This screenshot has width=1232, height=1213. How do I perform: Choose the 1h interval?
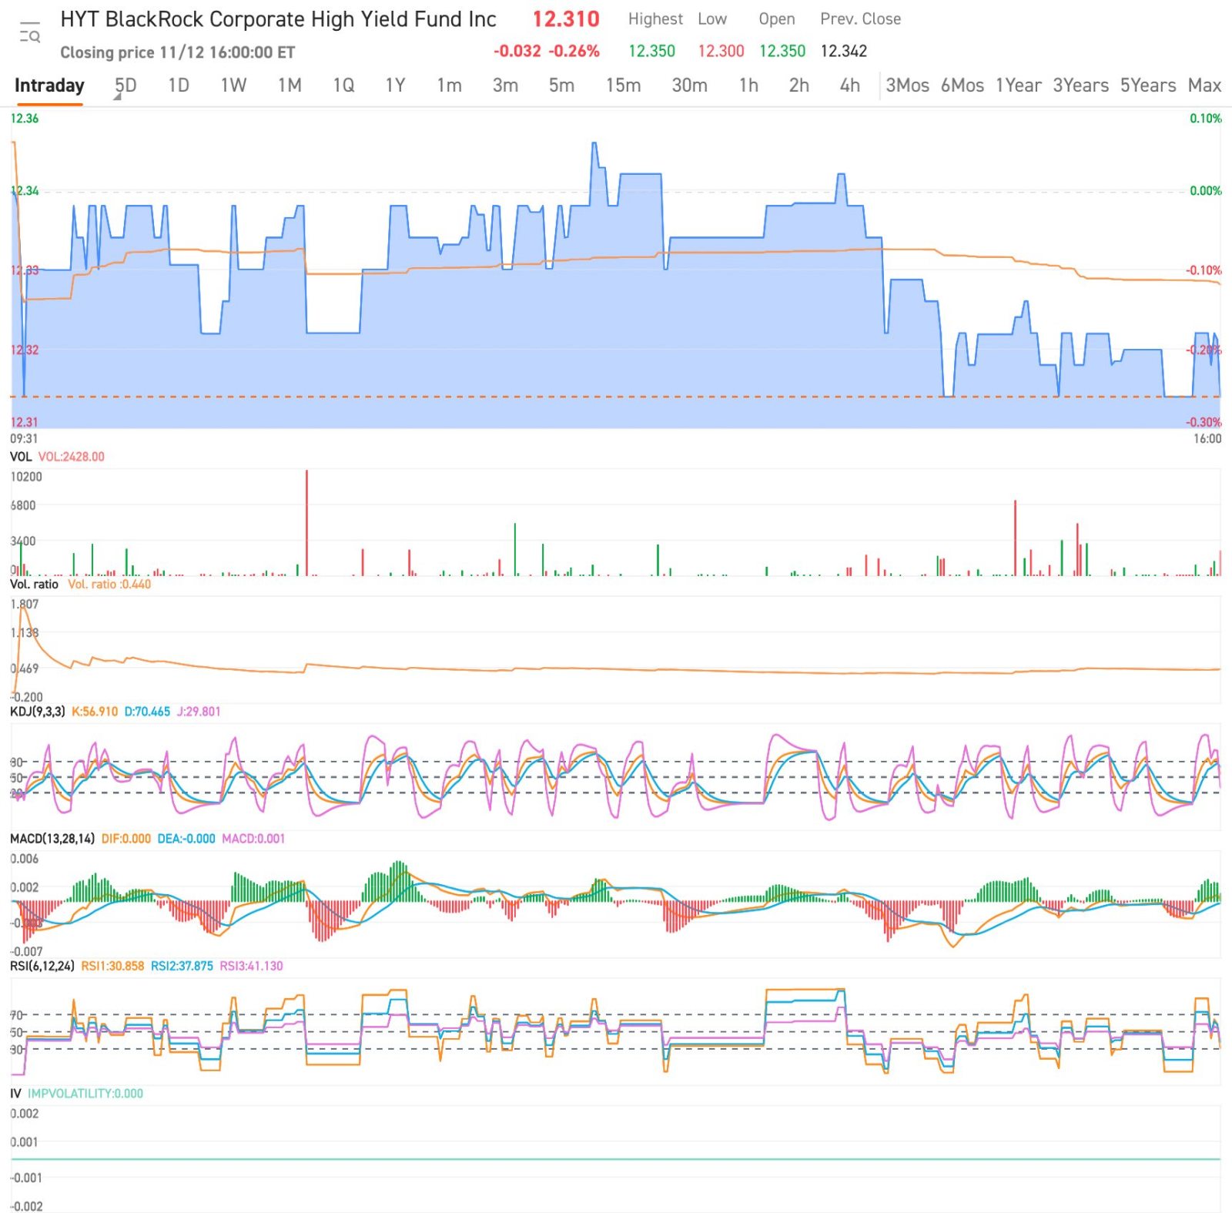click(748, 85)
